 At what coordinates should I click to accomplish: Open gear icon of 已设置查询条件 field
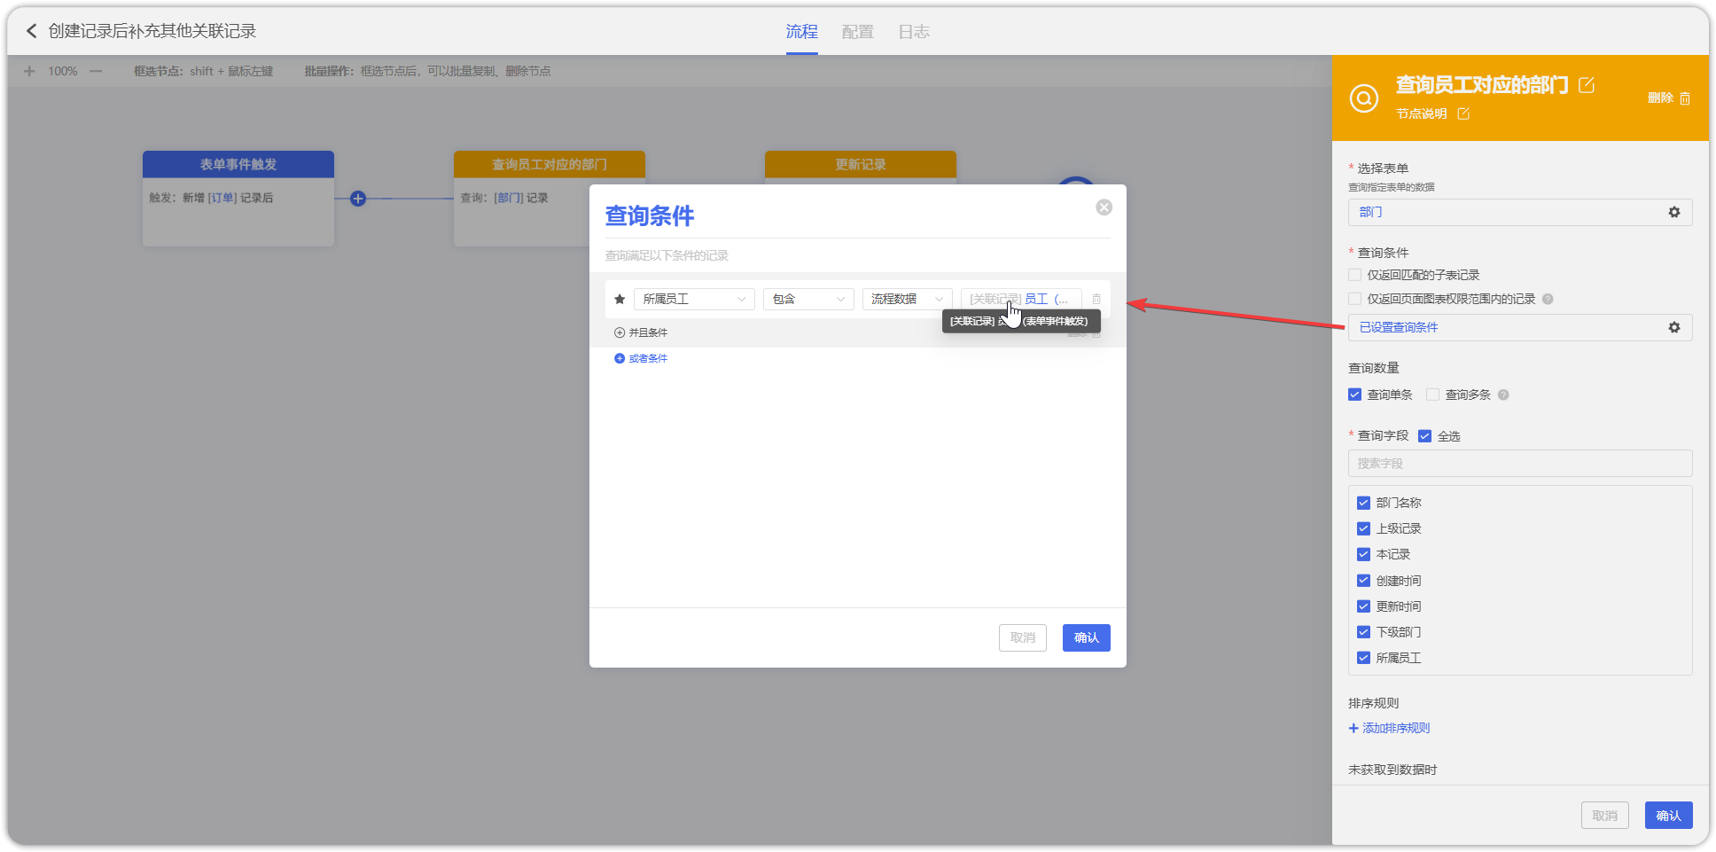click(1673, 328)
